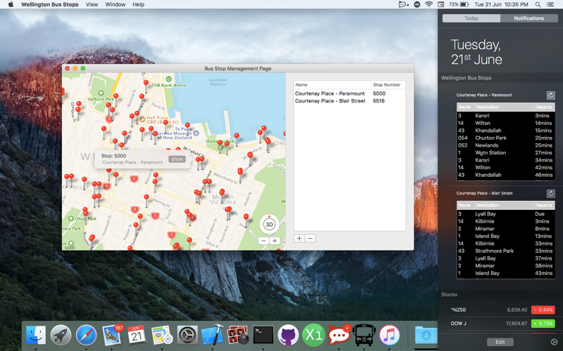
Task: Zoom in the map with plus button
Action: (274, 241)
